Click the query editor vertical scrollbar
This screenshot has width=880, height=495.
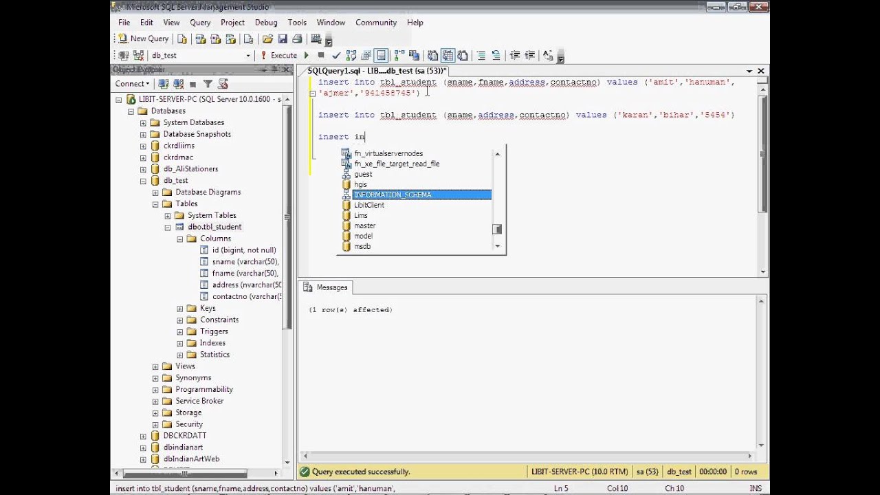pos(762,175)
